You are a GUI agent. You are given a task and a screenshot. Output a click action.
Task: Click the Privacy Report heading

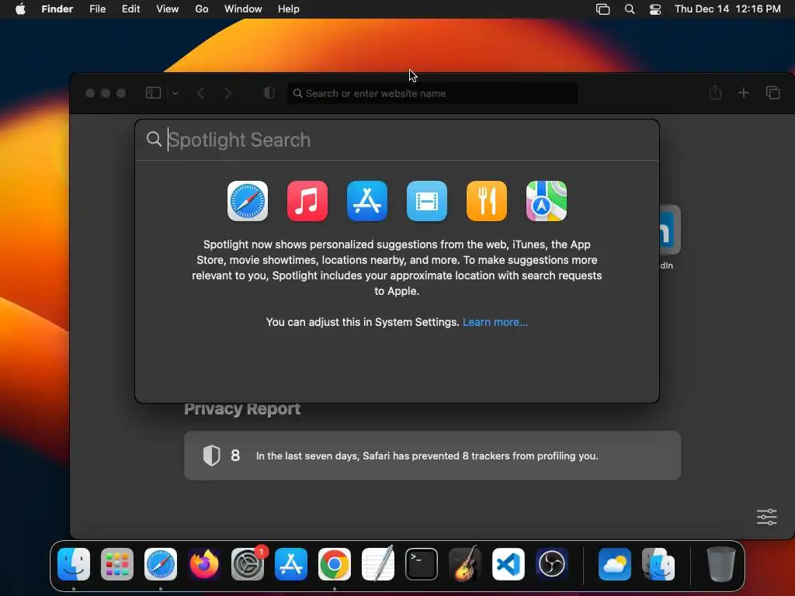tap(242, 409)
